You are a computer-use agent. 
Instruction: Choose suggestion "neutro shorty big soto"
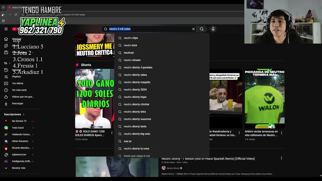pos(162,134)
